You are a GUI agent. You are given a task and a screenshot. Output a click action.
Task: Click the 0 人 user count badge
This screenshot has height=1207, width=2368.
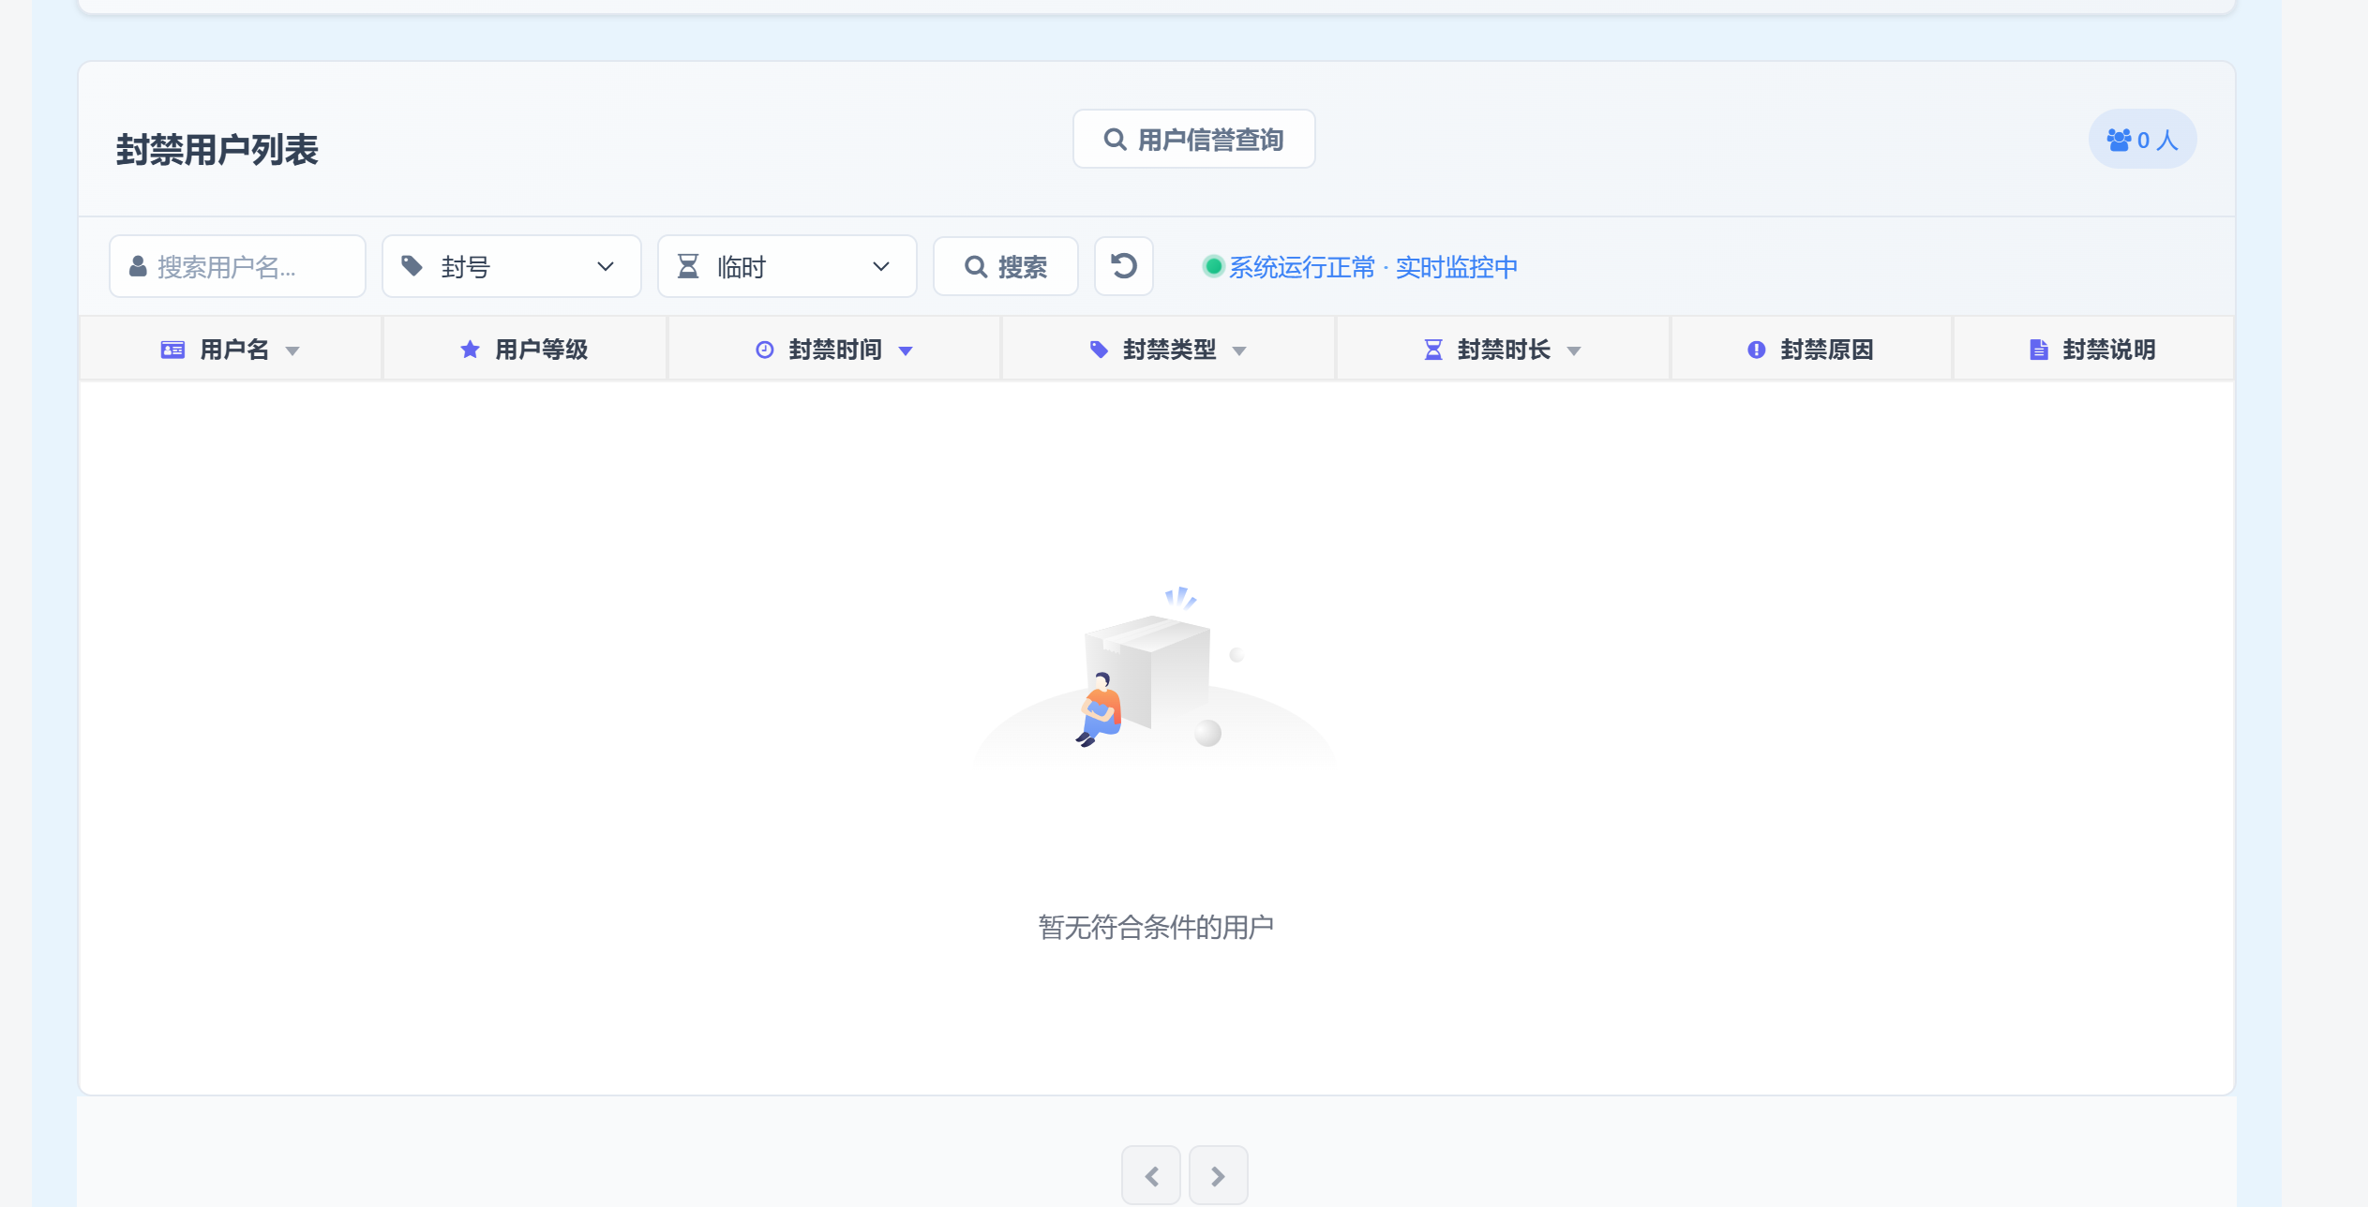point(2142,140)
